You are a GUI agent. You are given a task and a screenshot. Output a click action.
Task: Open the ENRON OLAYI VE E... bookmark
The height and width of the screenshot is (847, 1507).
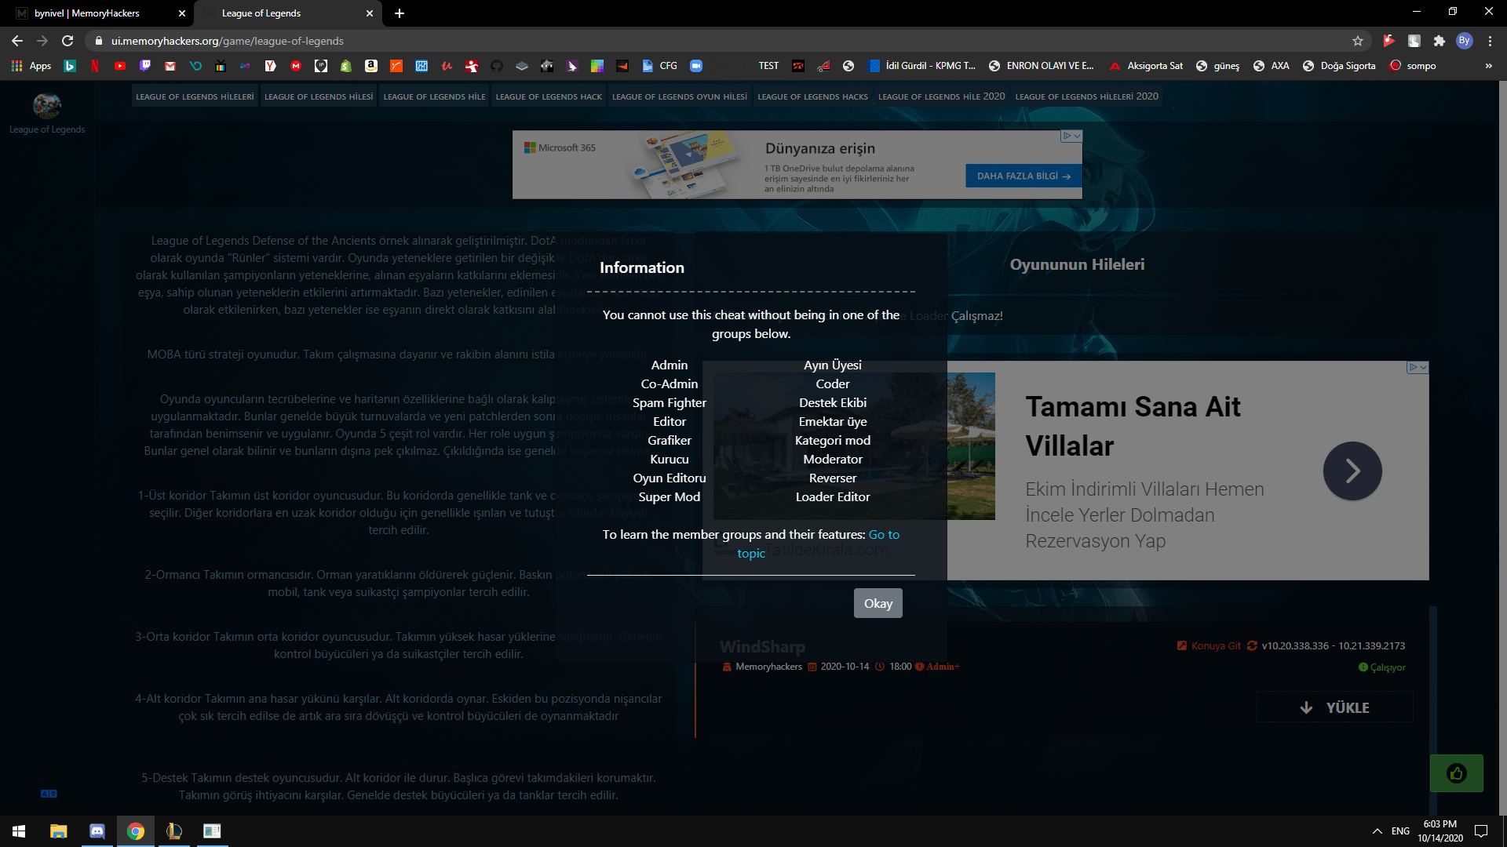point(1042,66)
